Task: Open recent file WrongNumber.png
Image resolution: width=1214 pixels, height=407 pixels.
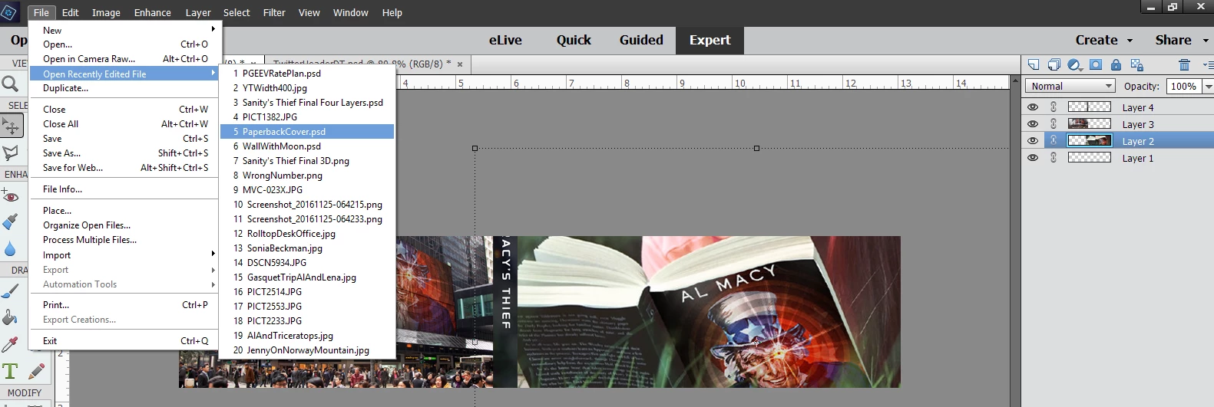Action: point(307,176)
